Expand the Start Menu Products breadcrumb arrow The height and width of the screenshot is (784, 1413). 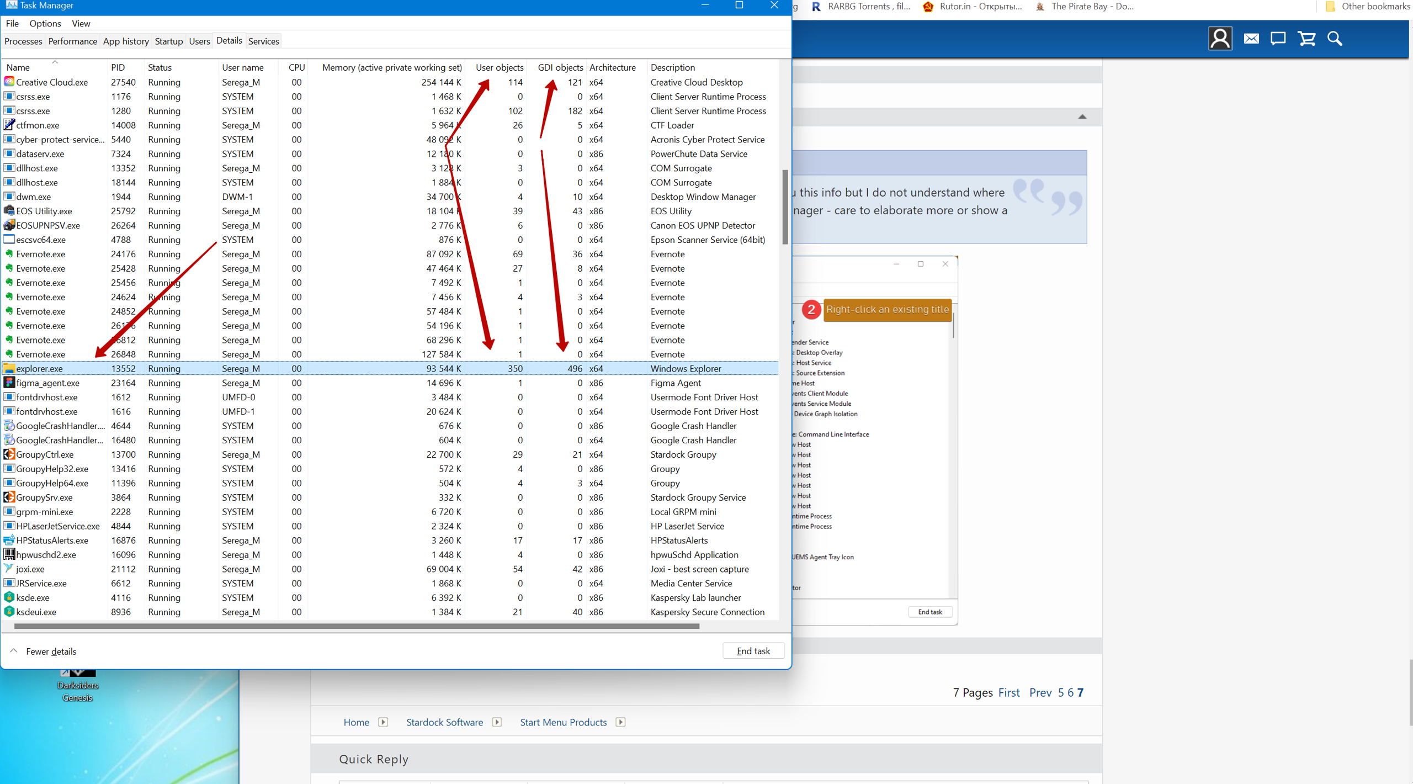click(620, 722)
